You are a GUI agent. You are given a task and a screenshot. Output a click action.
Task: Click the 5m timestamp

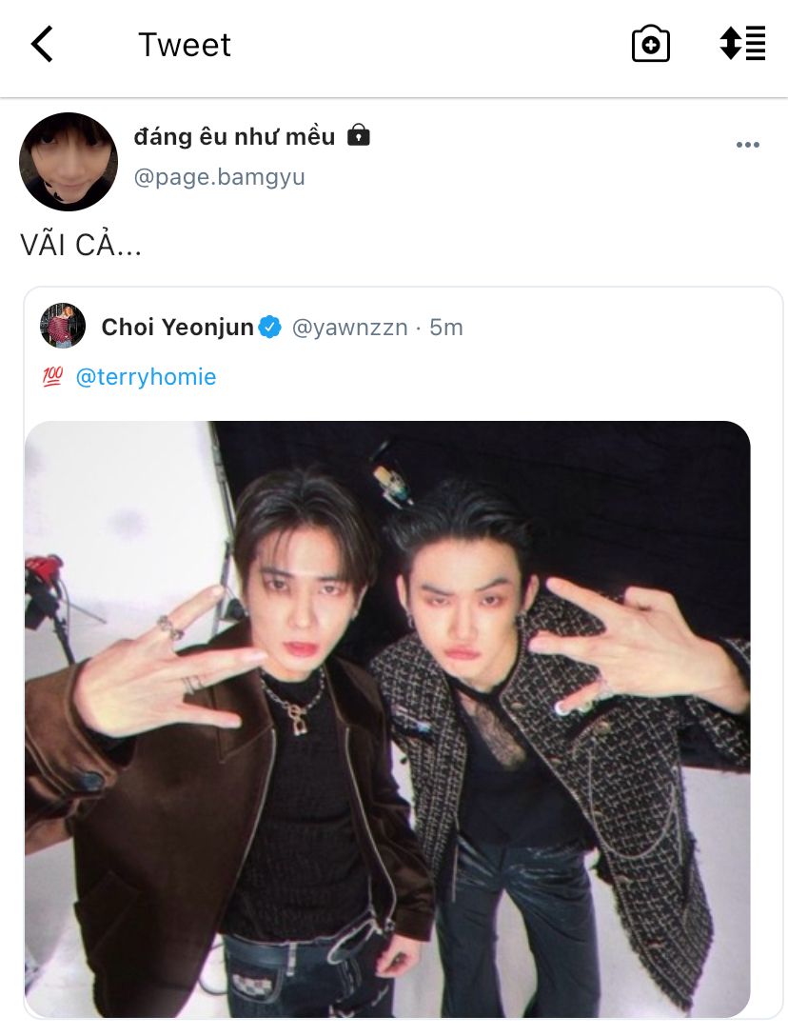(445, 327)
